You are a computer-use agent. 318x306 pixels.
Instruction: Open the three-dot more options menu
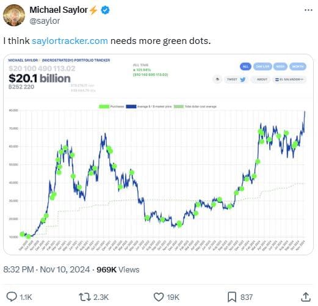coord(308,10)
